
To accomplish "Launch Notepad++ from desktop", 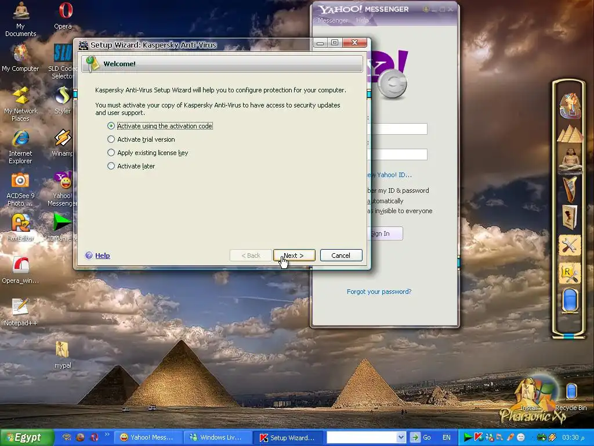I will click(x=20, y=312).
